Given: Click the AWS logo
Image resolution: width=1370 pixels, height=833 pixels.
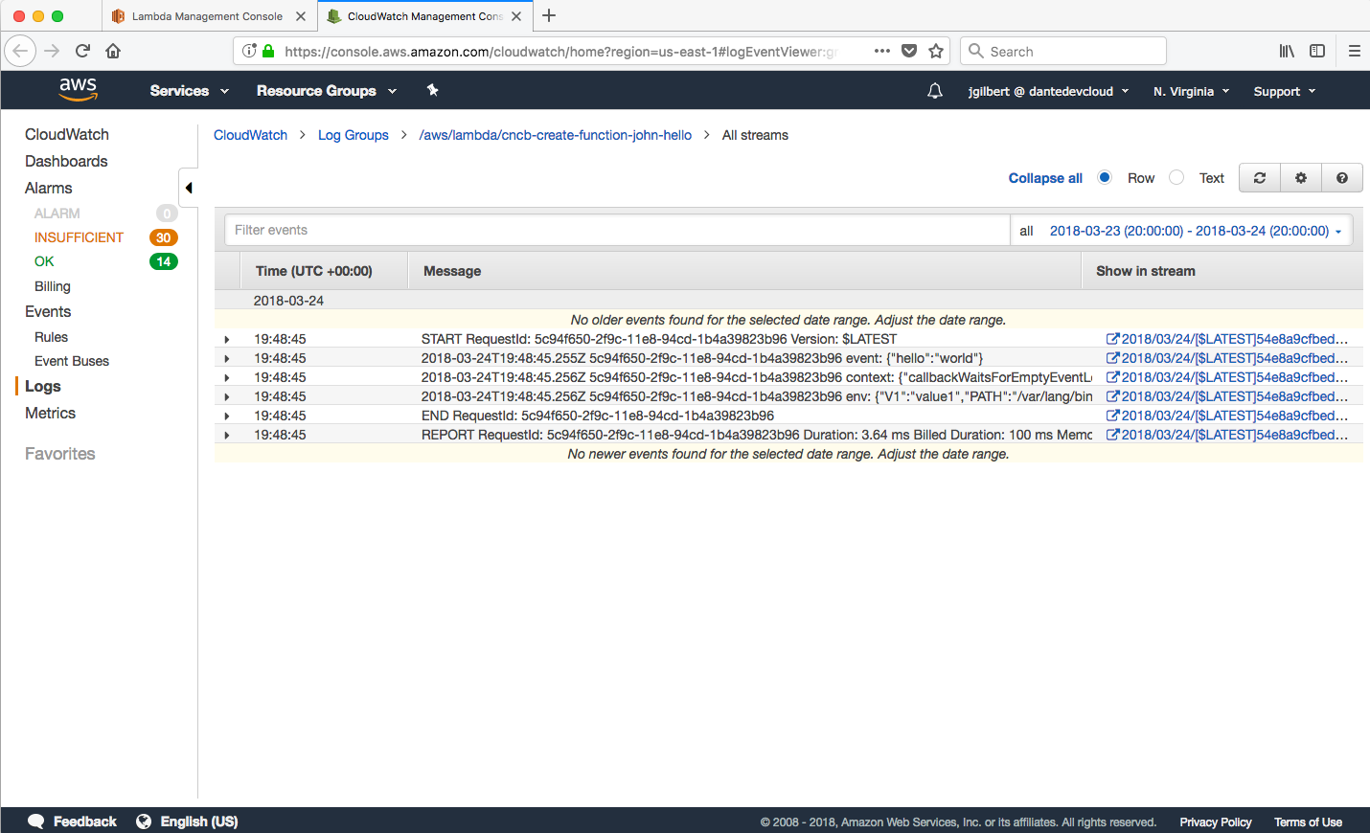Looking at the screenshot, I should [x=79, y=90].
